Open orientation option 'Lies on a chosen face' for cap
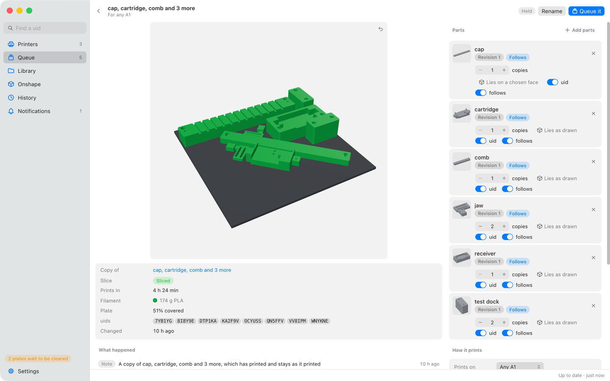 pyautogui.click(x=508, y=82)
